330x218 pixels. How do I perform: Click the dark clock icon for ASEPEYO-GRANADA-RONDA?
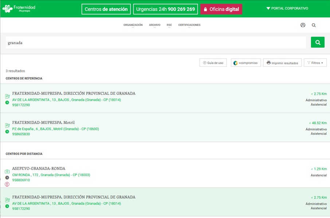coord(7,178)
